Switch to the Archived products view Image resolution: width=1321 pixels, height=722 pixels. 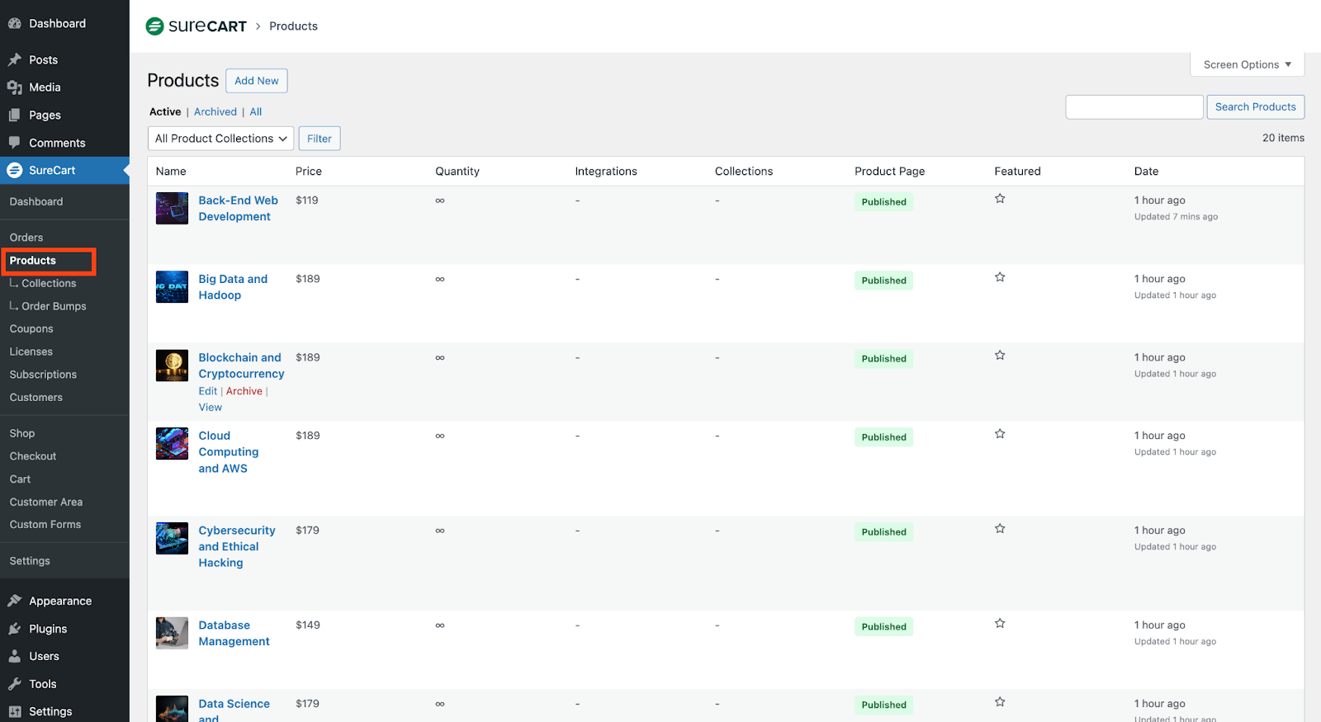point(215,112)
